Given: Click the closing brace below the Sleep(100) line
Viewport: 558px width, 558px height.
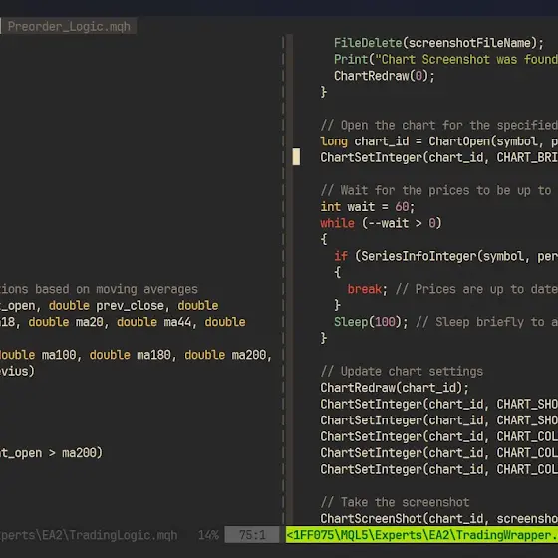Looking at the screenshot, I should click(x=323, y=338).
